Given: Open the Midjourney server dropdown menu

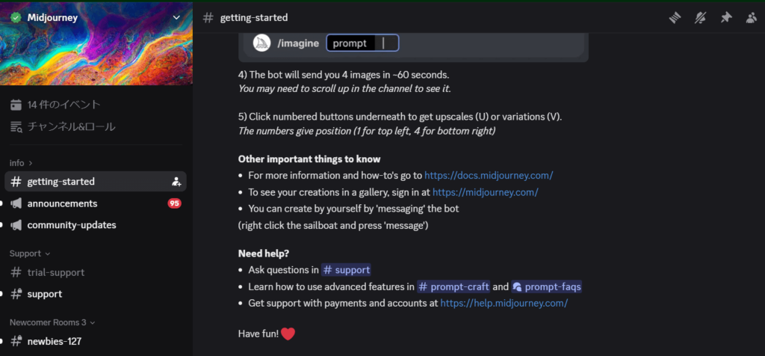Looking at the screenshot, I should coord(176,18).
